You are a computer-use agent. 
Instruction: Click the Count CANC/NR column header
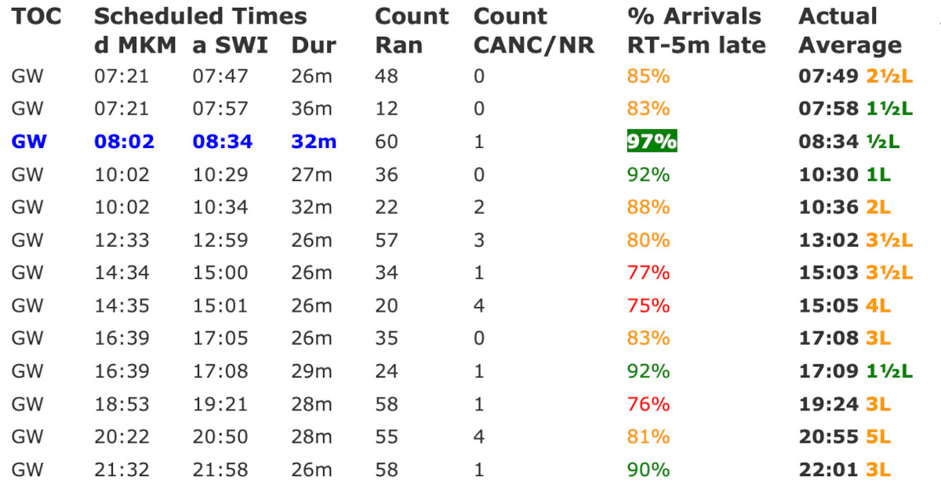pos(533,31)
